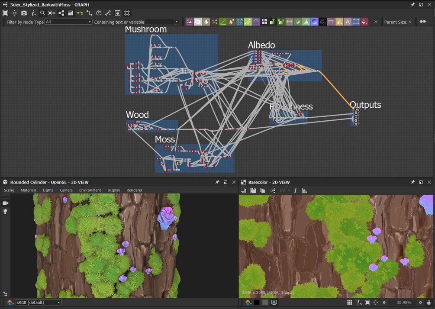Add the Text node with letter A icon
The width and height of the screenshot is (435, 309).
tap(348, 22)
